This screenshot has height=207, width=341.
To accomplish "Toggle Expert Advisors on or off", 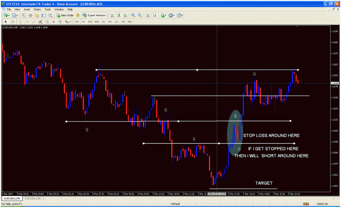I will click(94, 15).
